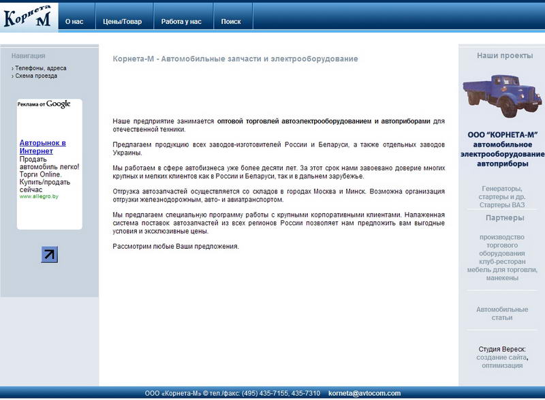Open the мебель для торговли, манекены link
Image resolution: width=545 pixels, height=400 pixels.
tap(502, 274)
